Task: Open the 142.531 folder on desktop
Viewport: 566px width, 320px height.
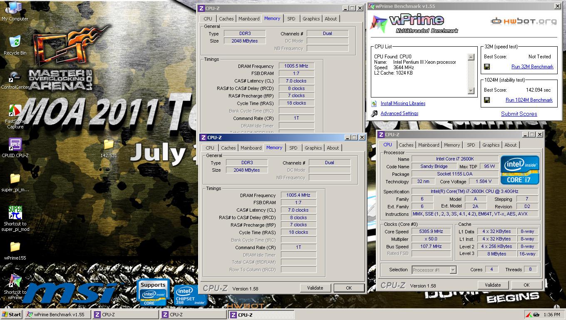Action: [109, 148]
